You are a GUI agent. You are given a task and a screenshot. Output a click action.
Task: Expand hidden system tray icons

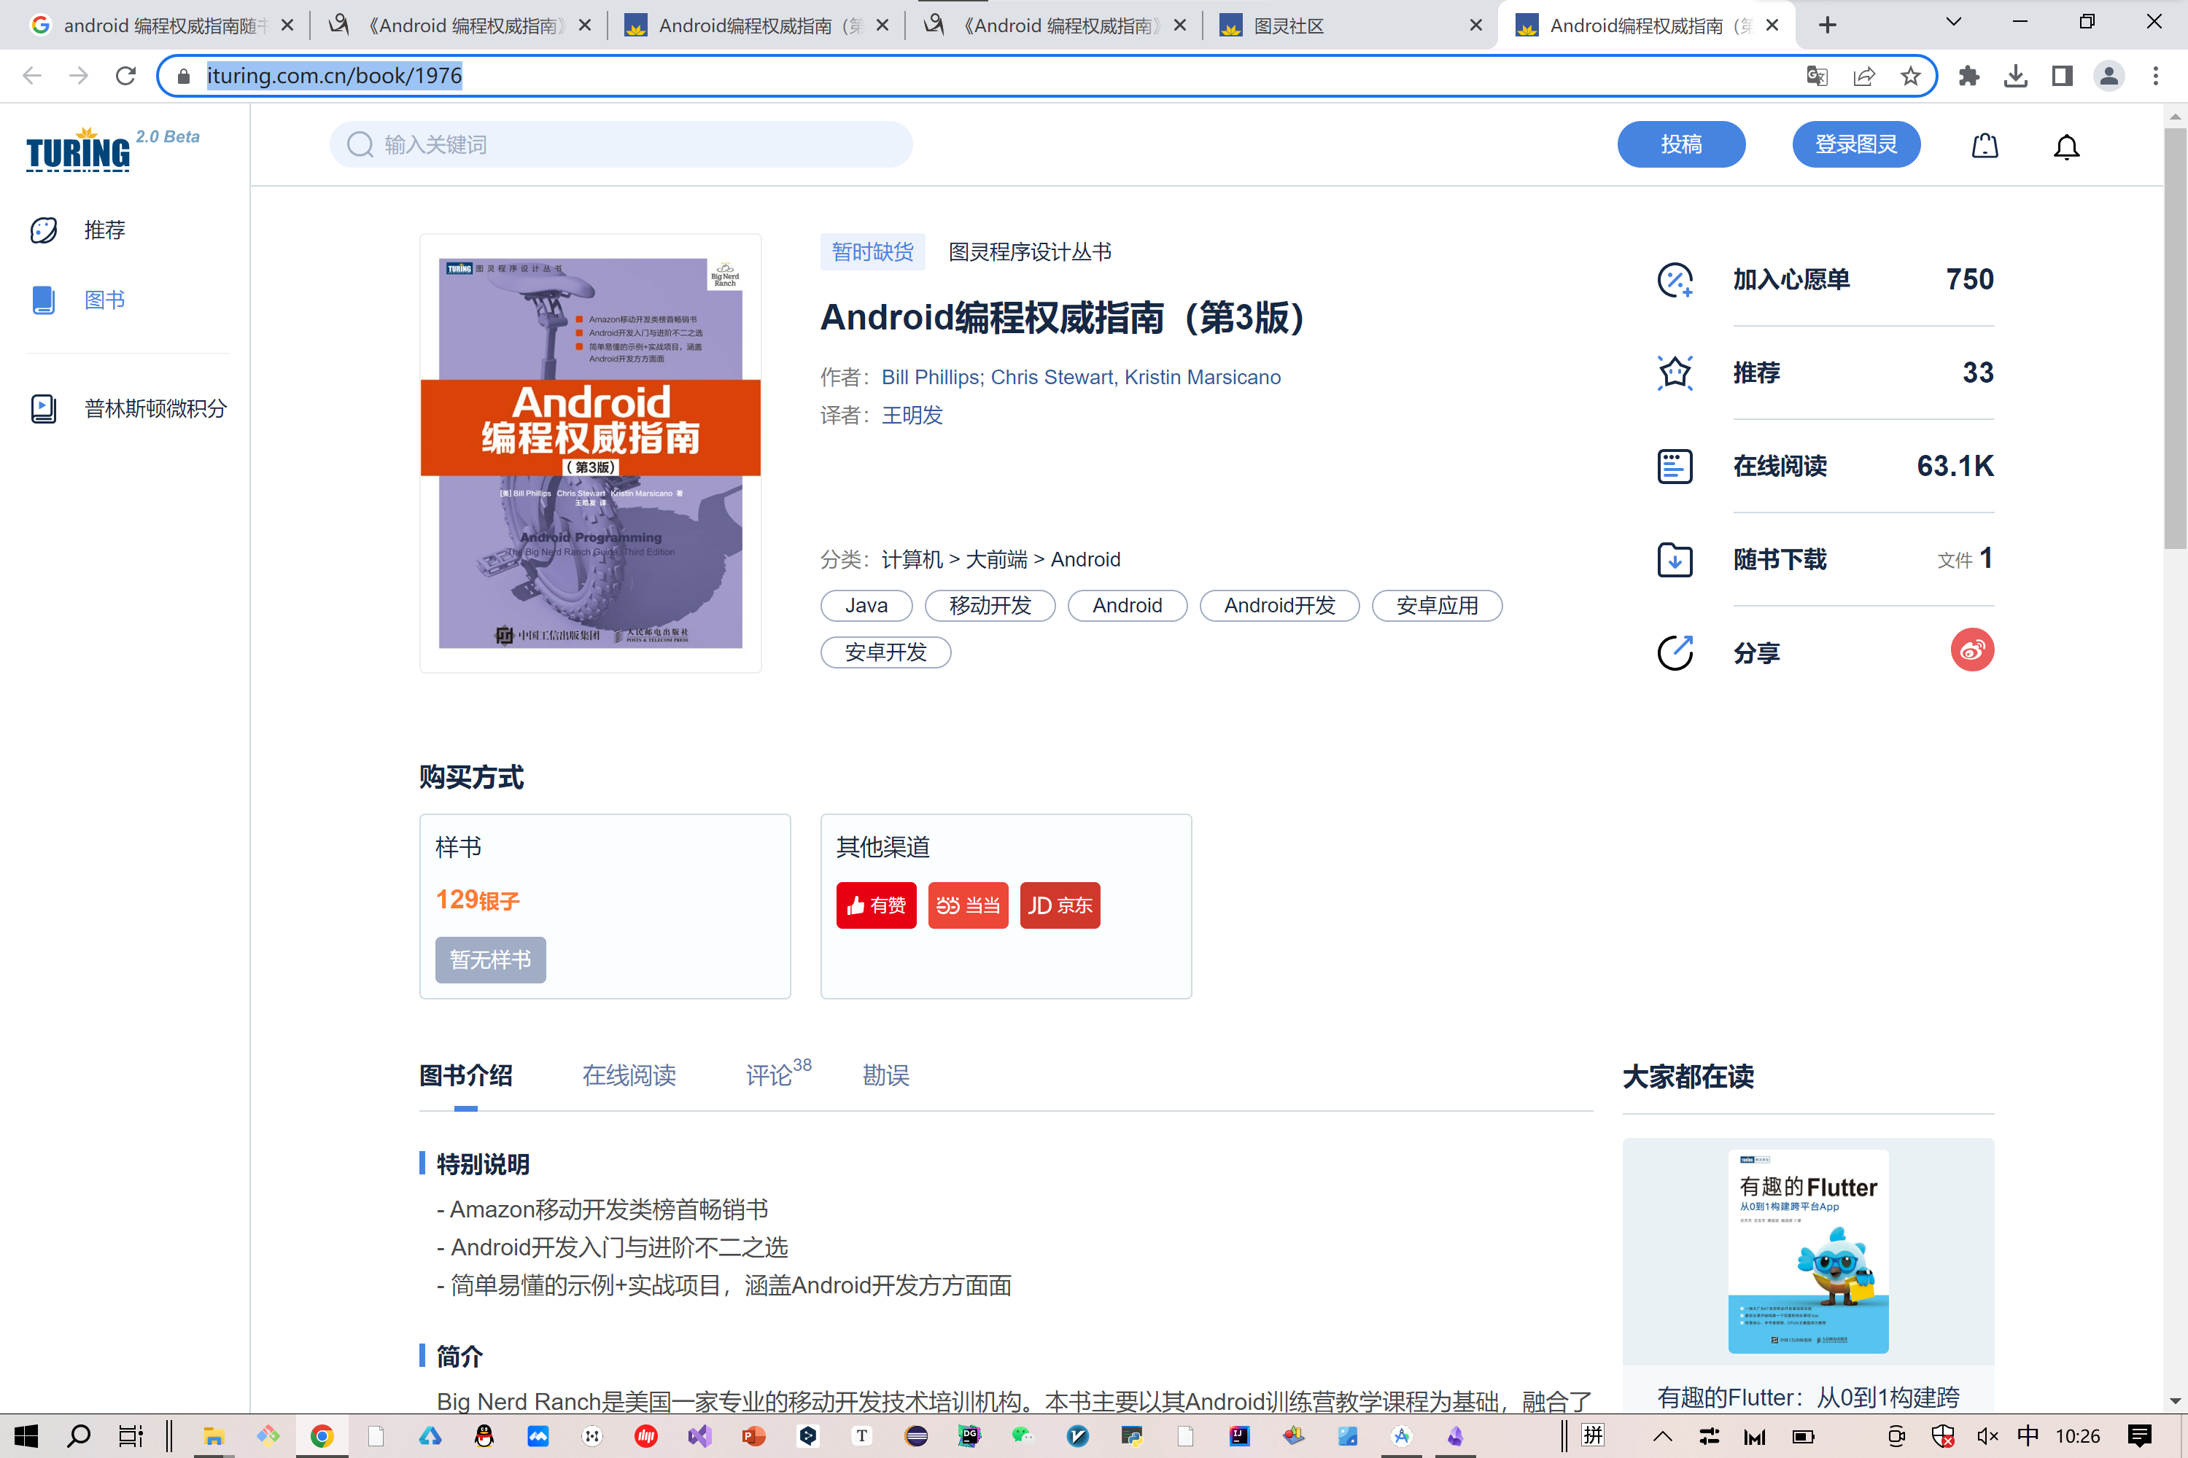(x=1662, y=1437)
